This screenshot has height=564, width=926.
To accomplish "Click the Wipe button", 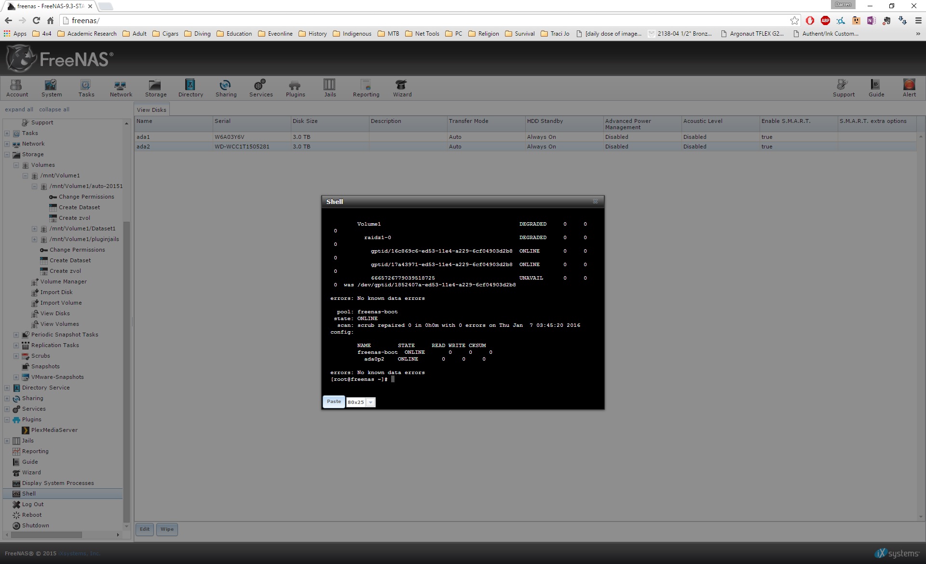I will pyautogui.click(x=167, y=529).
